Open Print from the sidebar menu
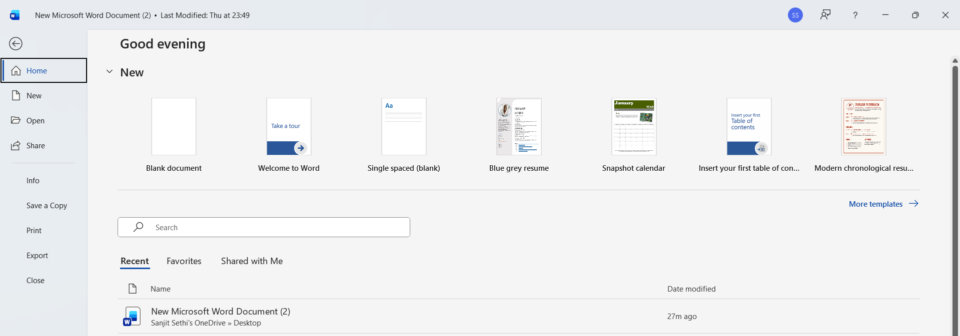The height and width of the screenshot is (336, 960). [x=34, y=231]
